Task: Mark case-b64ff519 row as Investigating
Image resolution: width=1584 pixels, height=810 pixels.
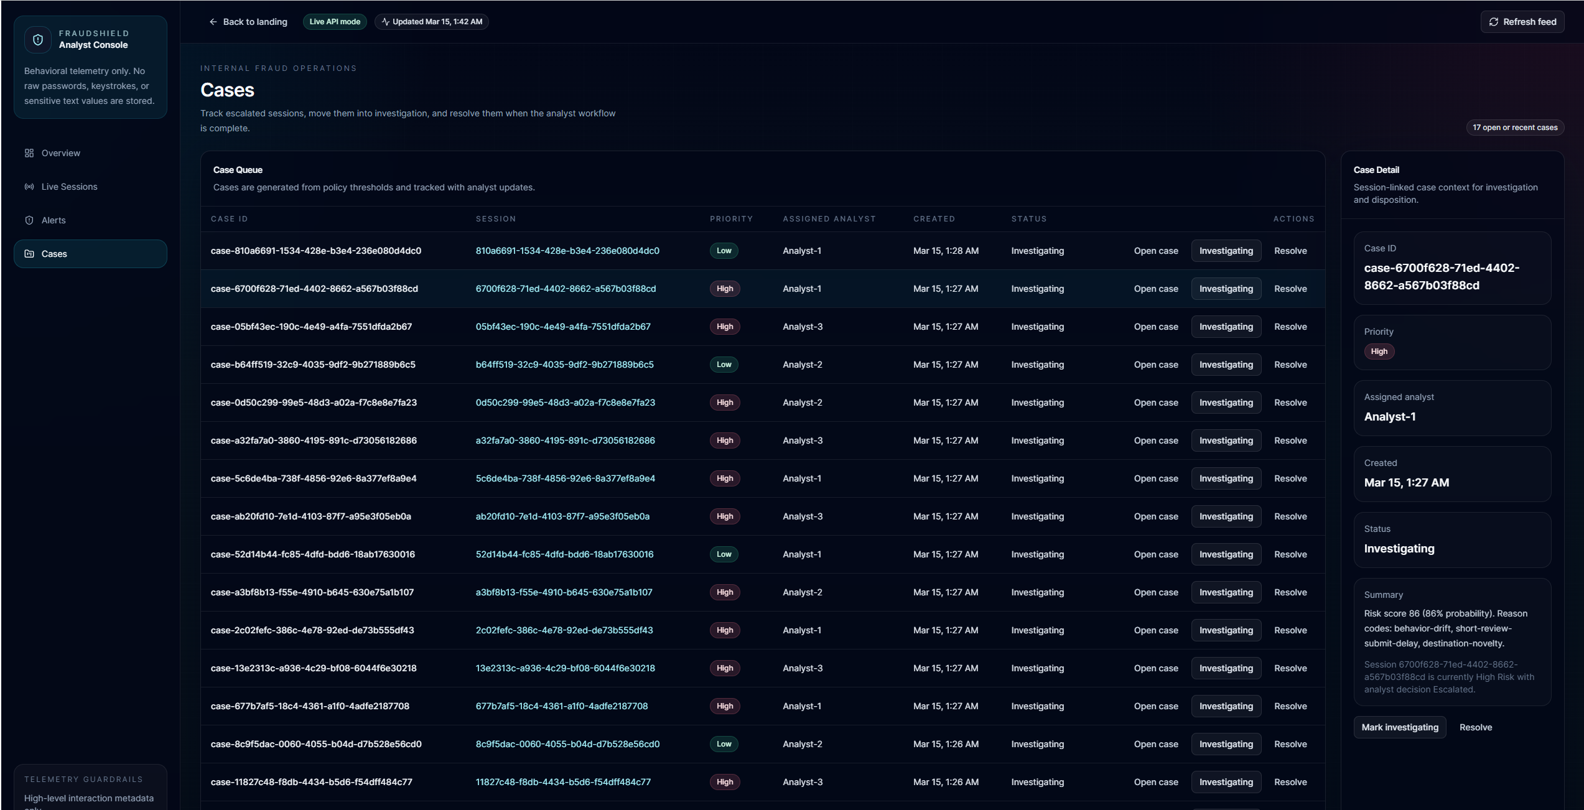Action: [x=1225, y=365]
